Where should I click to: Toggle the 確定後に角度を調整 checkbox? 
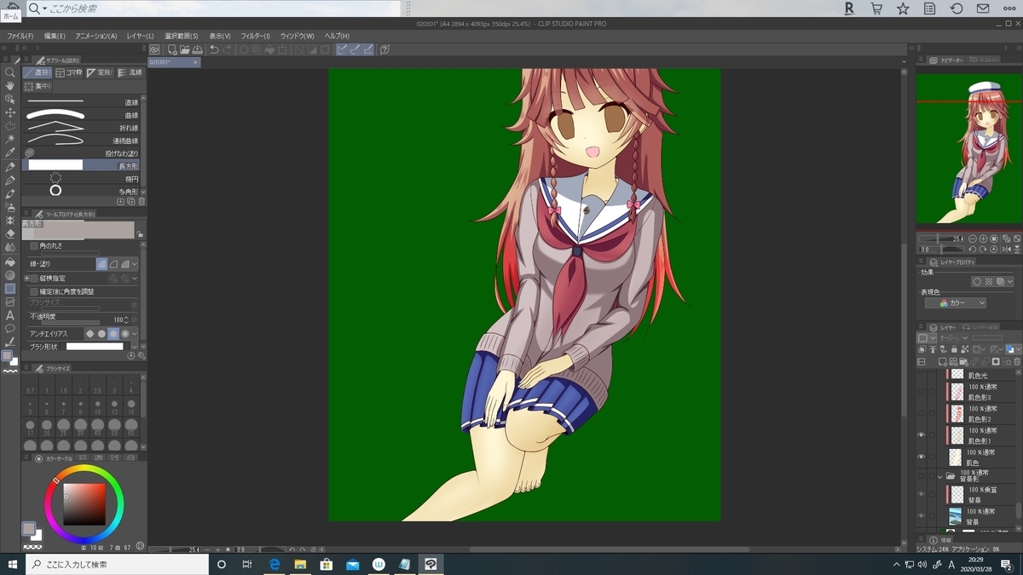click(x=34, y=291)
